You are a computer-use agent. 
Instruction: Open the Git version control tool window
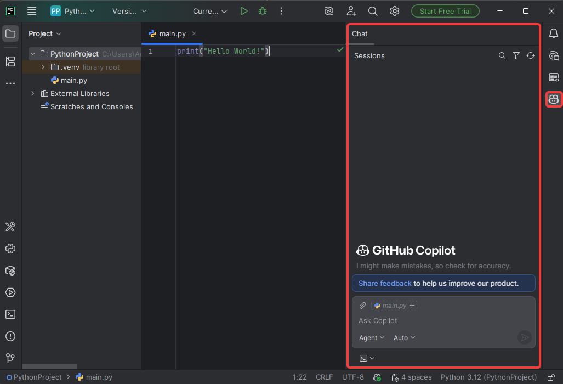coord(10,358)
